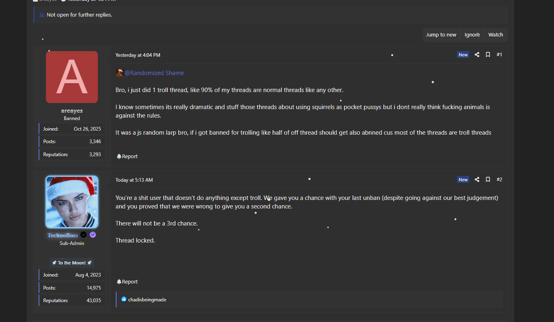Open the #2 post permalink

499,180
